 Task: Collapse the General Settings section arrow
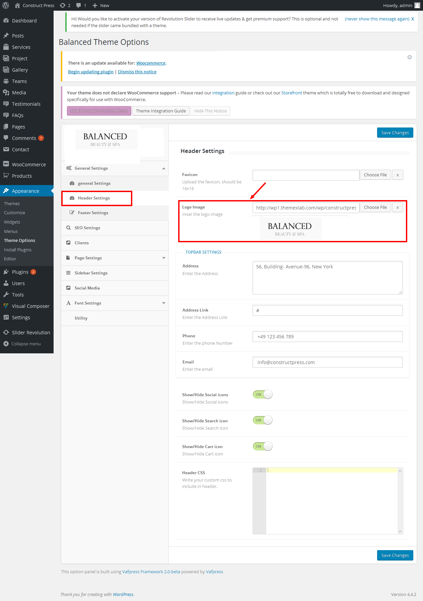click(163, 168)
